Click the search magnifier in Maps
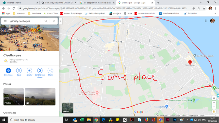 coord(46,21)
